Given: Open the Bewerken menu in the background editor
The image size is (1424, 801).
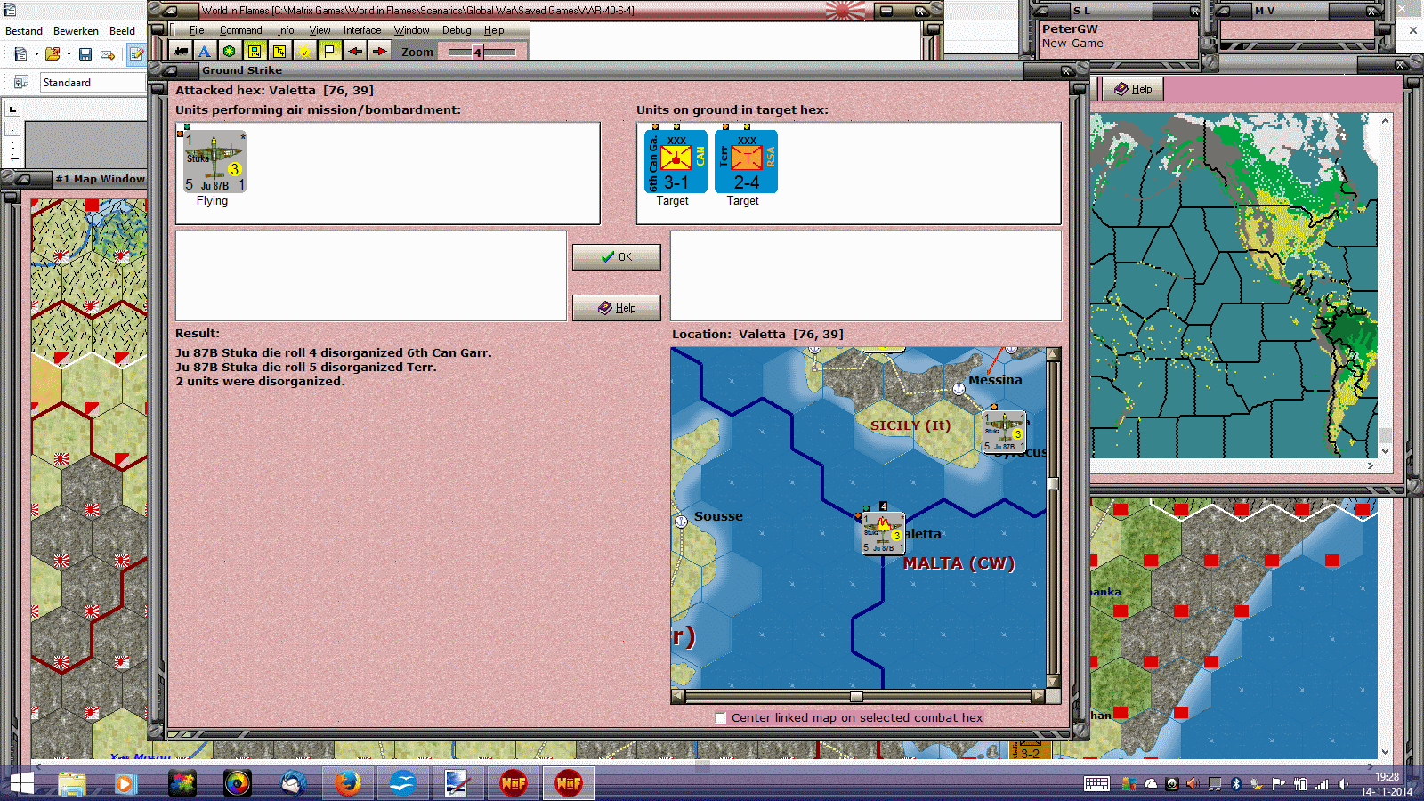Looking at the screenshot, I should coord(76,31).
